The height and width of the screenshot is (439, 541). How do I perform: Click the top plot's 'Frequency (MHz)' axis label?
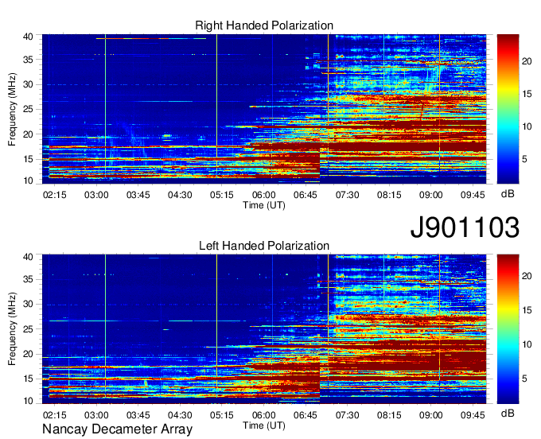click(x=12, y=109)
